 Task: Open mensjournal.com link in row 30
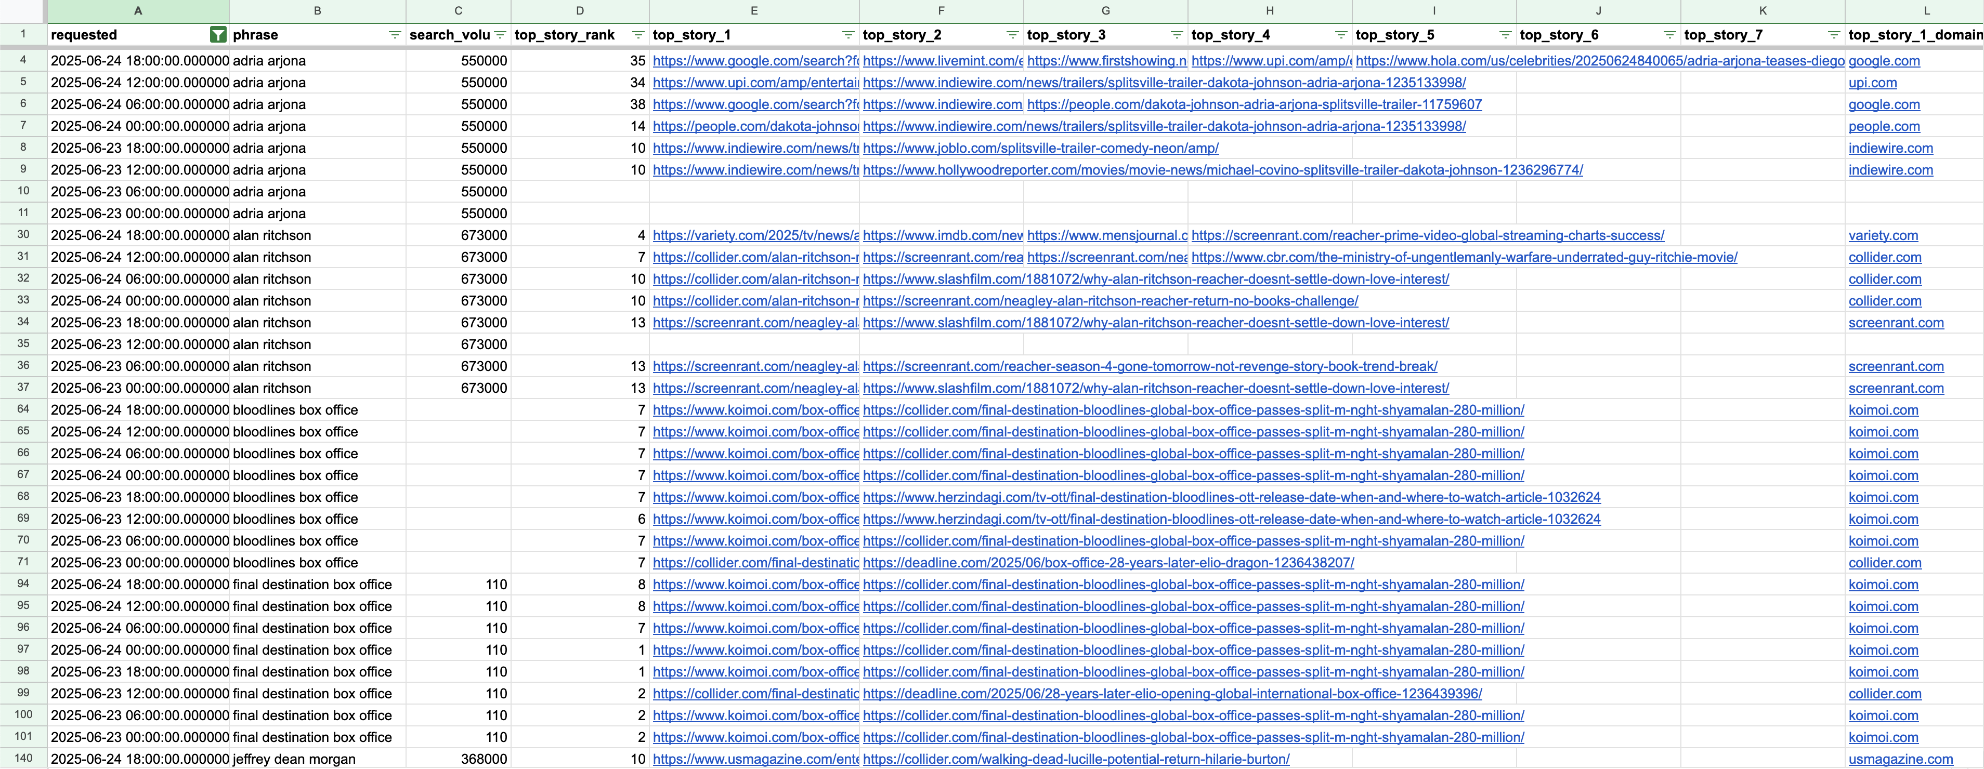(1107, 235)
